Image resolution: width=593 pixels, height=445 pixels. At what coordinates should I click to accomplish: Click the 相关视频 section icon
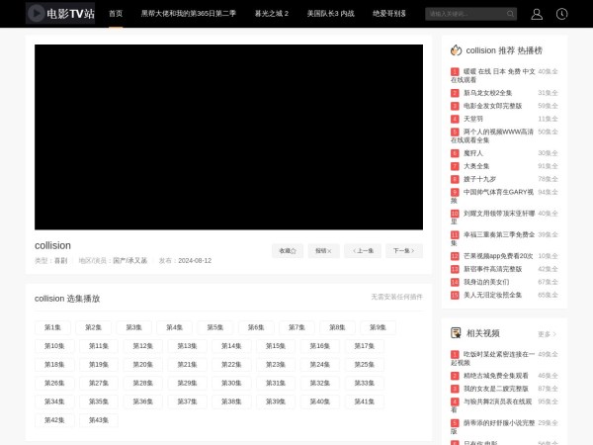[x=456, y=333]
